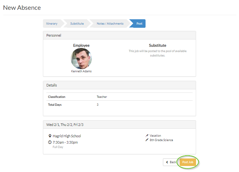Click the Total Days value 3
The width and height of the screenshot is (239, 172).
(98, 105)
